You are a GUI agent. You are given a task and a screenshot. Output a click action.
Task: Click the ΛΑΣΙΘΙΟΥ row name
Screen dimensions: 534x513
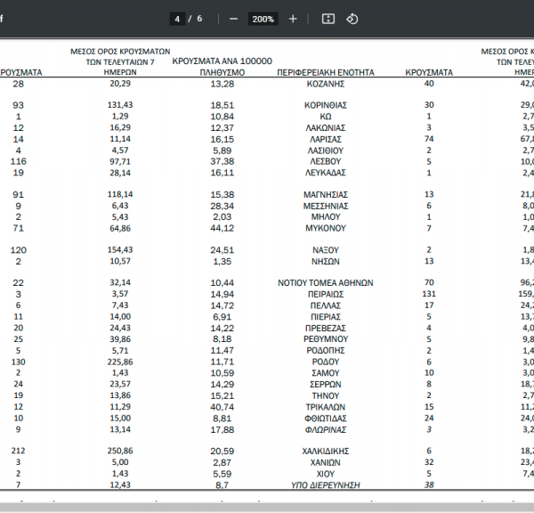point(326,151)
